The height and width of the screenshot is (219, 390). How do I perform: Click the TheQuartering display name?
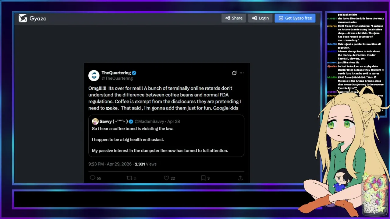click(x=116, y=73)
